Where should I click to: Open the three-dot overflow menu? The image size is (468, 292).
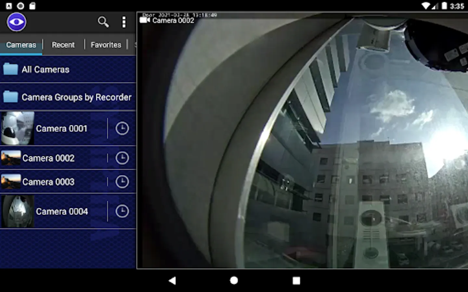[x=124, y=22]
